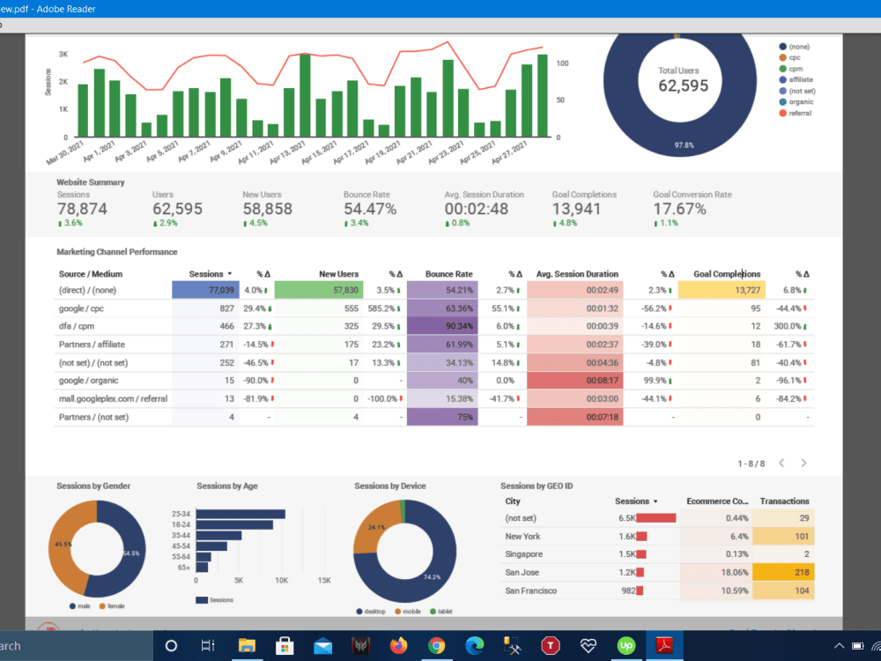
Task: Open the Mail app from the taskbar
Action: pyautogui.click(x=323, y=646)
